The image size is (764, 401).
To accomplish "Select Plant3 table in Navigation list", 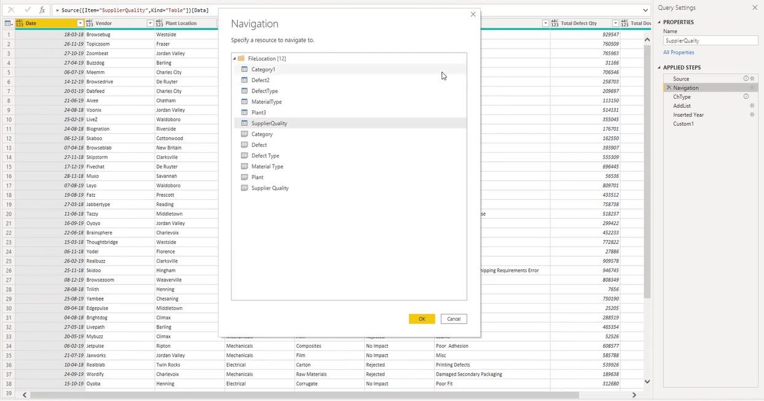I will pyautogui.click(x=349, y=113).
